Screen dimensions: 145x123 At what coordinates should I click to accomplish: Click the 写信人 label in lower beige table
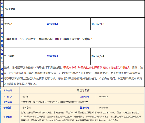coord(8,97)
